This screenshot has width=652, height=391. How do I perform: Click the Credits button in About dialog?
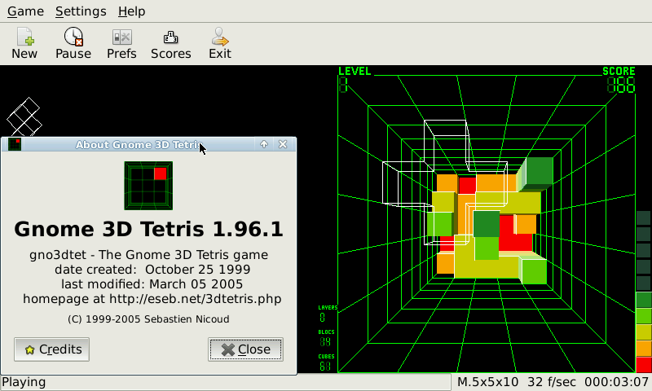coord(51,349)
